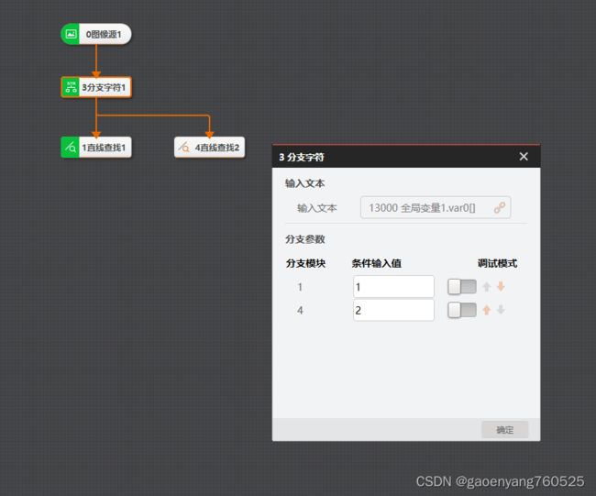Toggle debug mode for branch module 4

tap(462, 310)
